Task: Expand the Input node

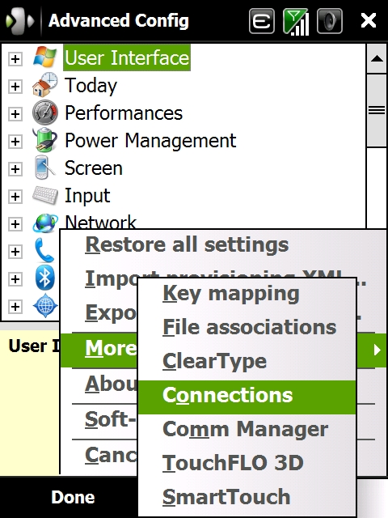Action: [x=15, y=197]
